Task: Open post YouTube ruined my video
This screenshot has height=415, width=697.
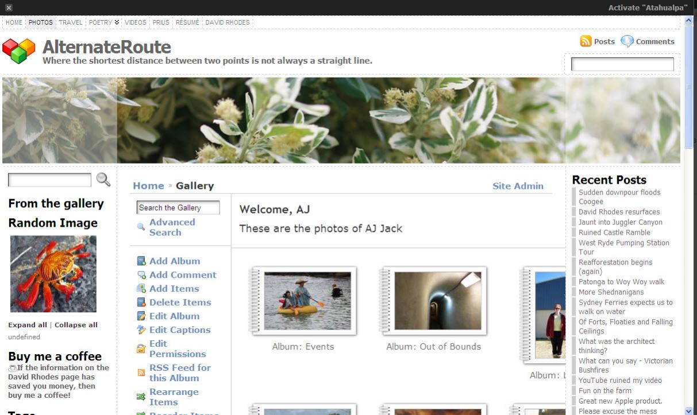Action: coord(620,381)
